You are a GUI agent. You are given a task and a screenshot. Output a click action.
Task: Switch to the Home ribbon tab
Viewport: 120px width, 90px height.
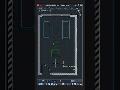point(40,8)
